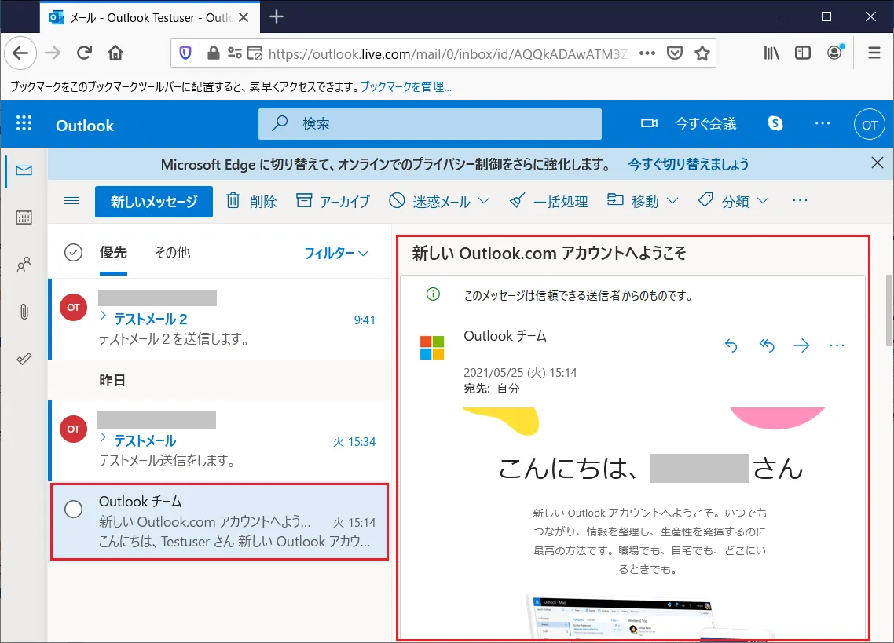Viewport: 894px width, 643px height.
Task: Select the Outlook チーム message circle checkbox
Action: [74, 509]
